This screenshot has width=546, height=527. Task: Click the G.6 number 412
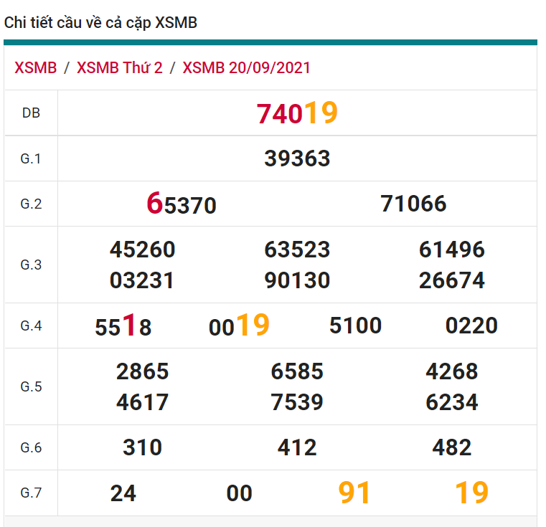pyautogui.click(x=297, y=448)
